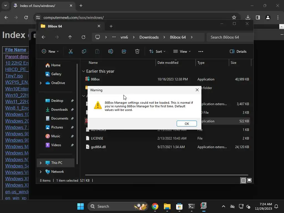Open the See more ellipsis menu

(201, 51)
